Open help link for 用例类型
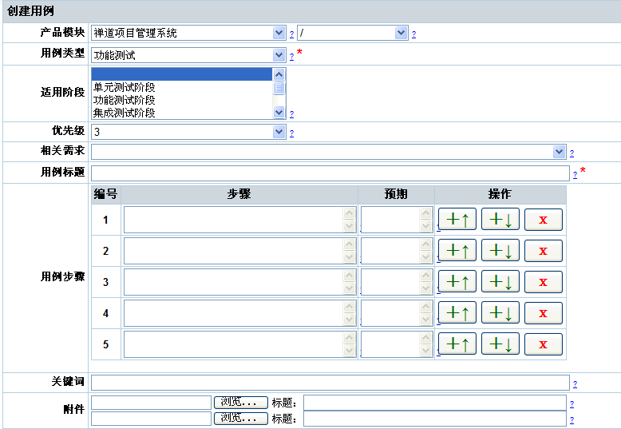621x429 pixels. [x=291, y=56]
